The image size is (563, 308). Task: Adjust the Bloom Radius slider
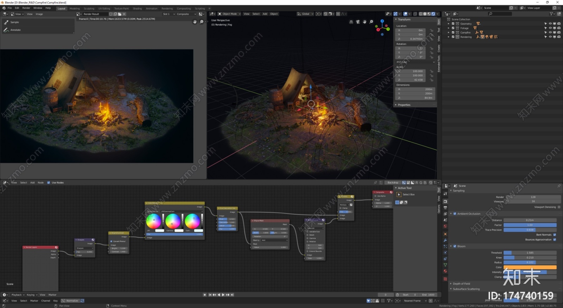pos(530,263)
